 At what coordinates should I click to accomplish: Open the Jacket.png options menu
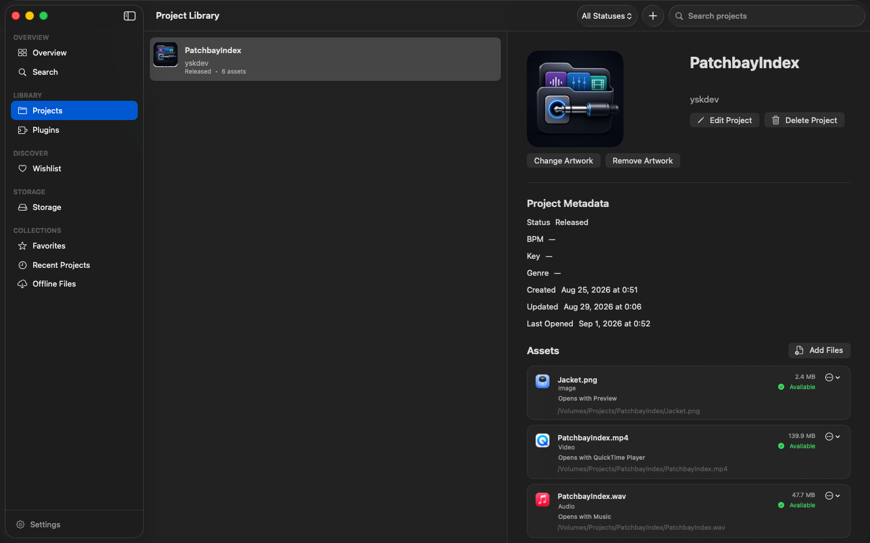[833, 378]
